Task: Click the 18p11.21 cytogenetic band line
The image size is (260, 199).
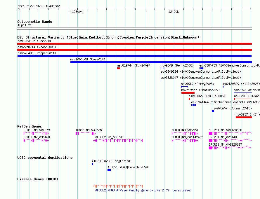Action: (134, 28)
